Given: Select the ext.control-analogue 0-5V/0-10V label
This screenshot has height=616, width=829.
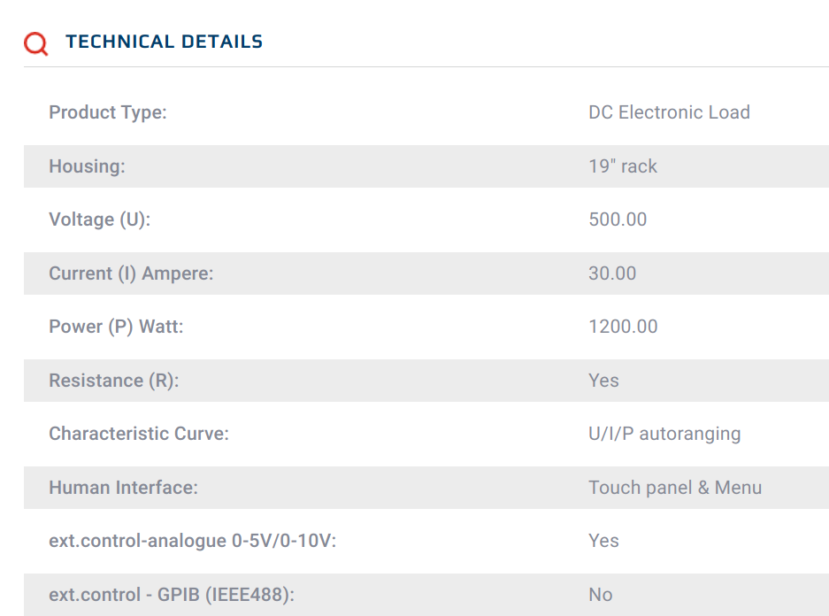Looking at the screenshot, I should (193, 541).
